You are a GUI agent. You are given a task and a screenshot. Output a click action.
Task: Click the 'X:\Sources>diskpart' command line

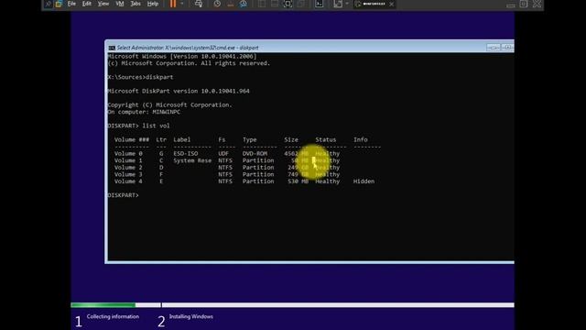click(x=140, y=77)
